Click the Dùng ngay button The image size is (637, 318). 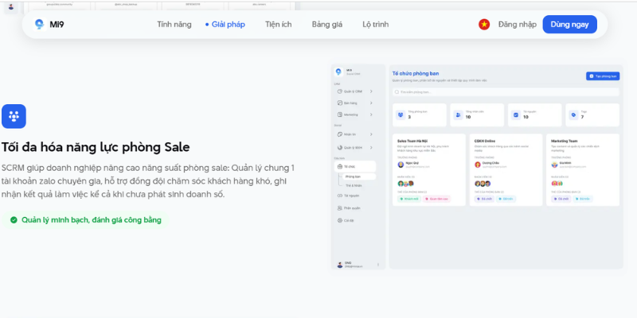tap(569, 25)
